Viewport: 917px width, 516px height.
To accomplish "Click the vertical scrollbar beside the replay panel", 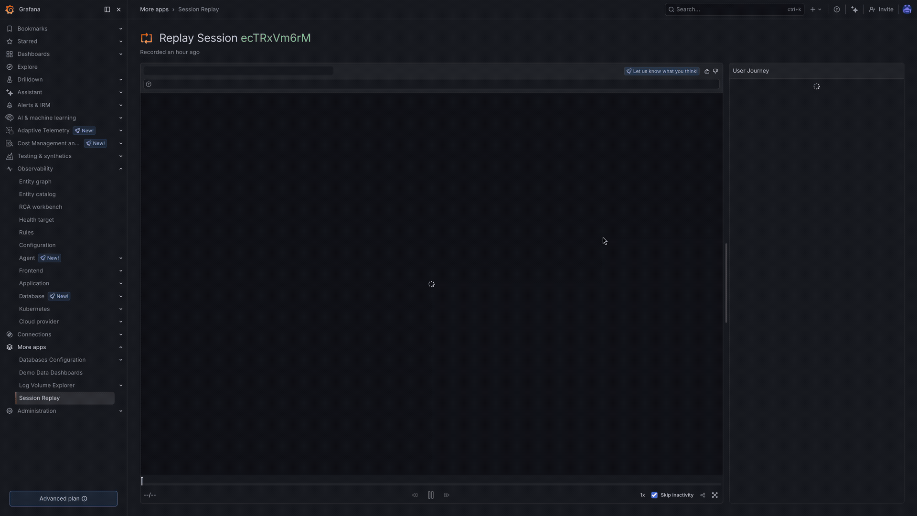I will click(x=726, y=283).
